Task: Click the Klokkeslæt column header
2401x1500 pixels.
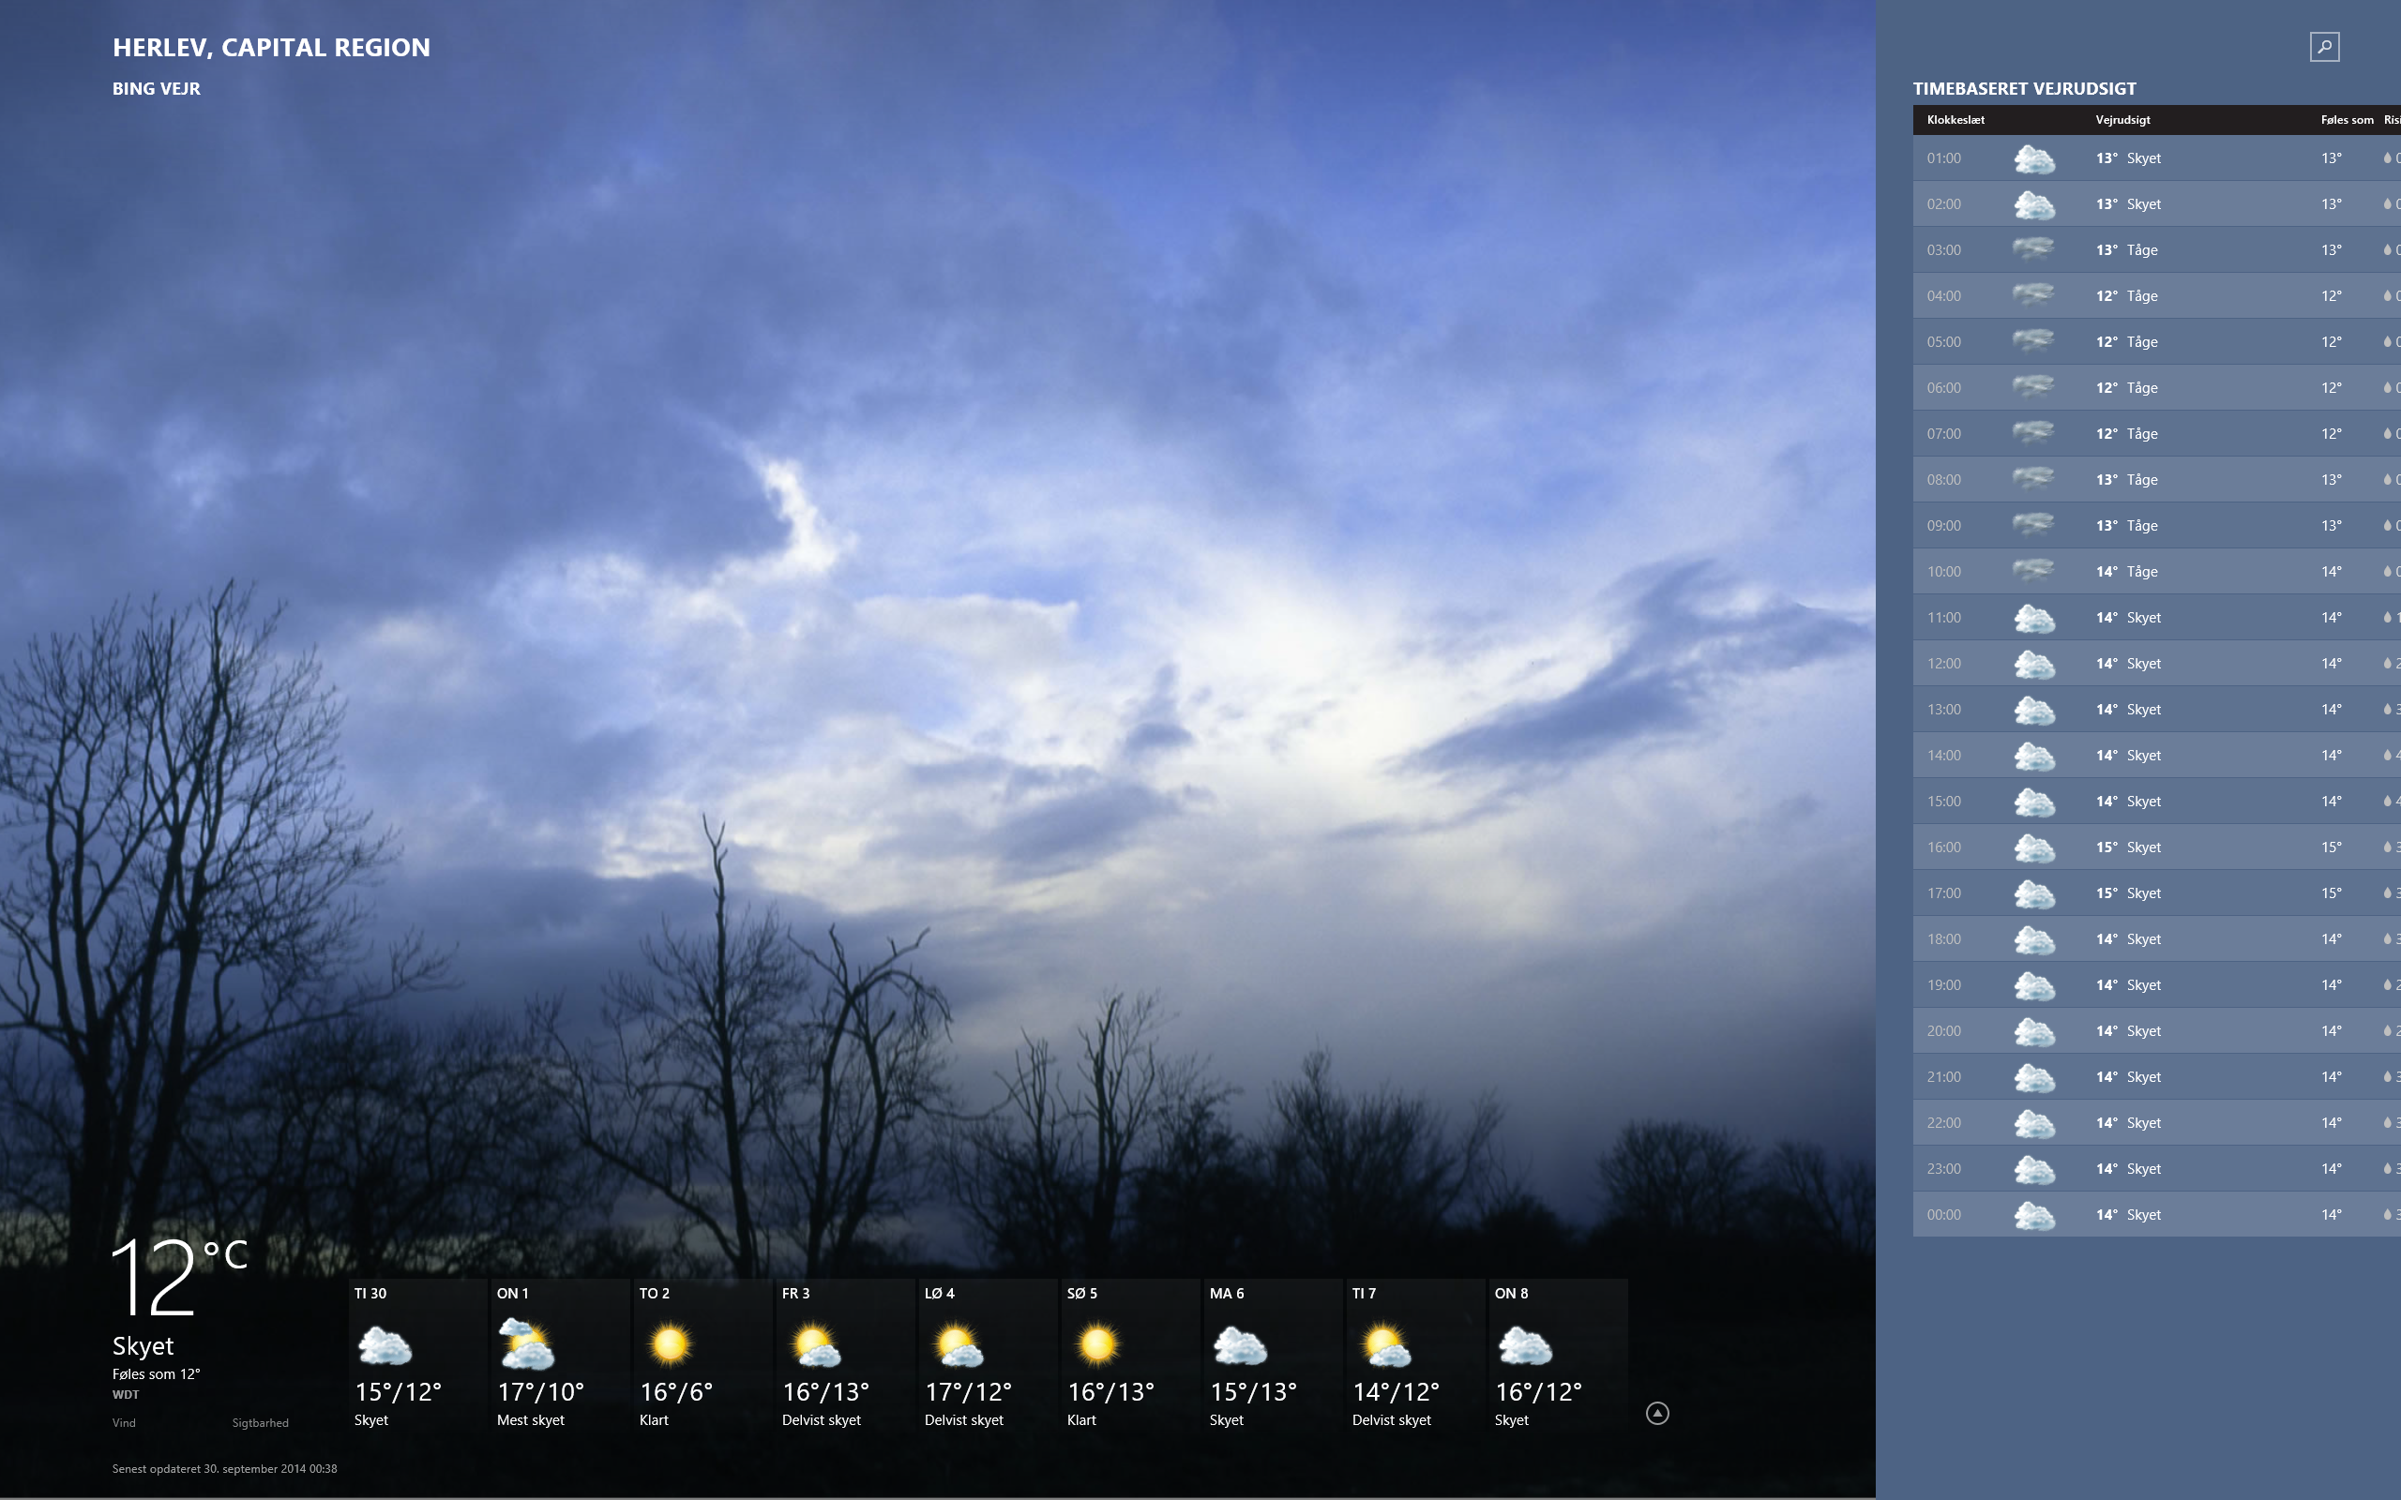Action: click(1955, 120)
